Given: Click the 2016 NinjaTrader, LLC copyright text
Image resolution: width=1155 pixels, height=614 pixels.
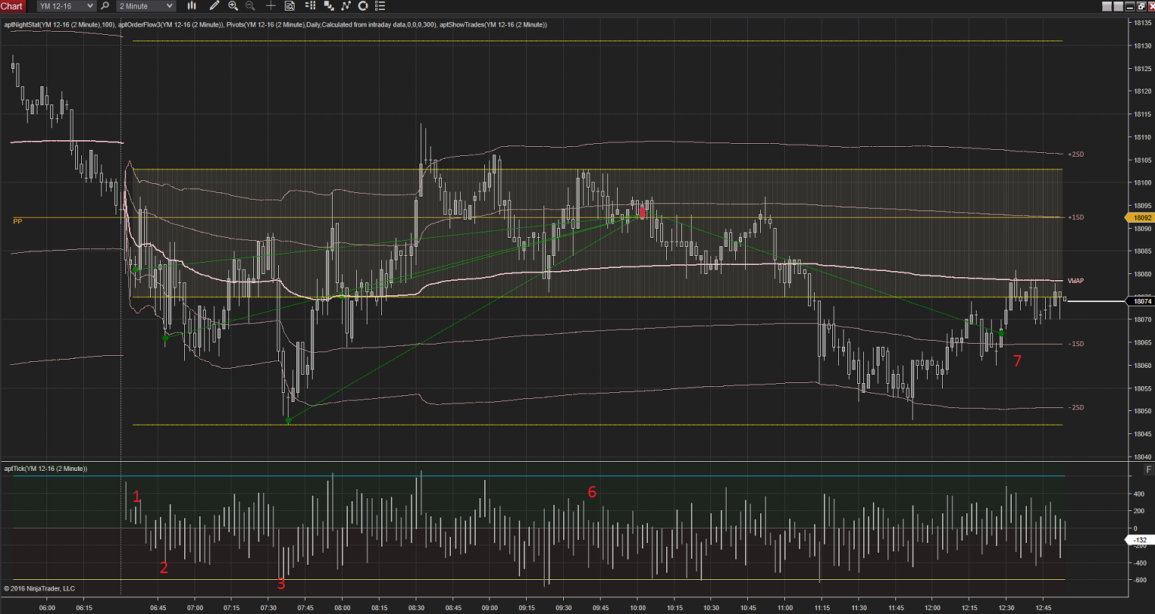Looking at the screenshot, I should pos(39,588).
